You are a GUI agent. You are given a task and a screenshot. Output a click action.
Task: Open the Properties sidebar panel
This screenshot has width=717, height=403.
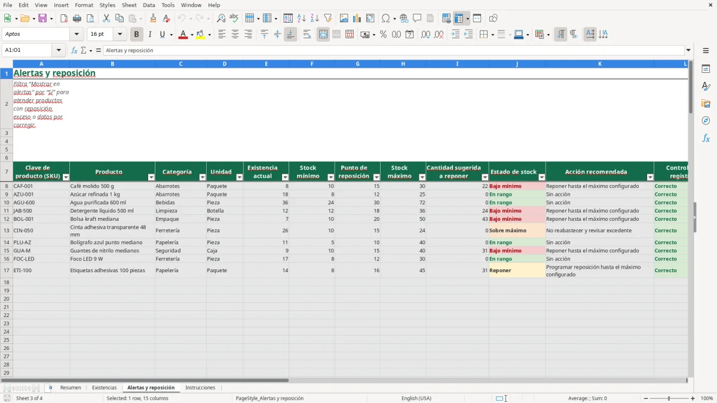706,69
